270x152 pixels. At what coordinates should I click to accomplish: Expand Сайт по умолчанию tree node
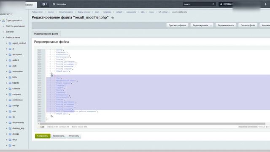tap(3, 26)
